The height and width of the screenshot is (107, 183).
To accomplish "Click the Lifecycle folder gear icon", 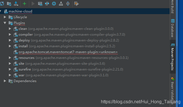I will pos(11,17).
